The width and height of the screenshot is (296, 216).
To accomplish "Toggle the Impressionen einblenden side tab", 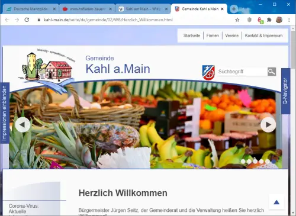I will tap(5, 113).
